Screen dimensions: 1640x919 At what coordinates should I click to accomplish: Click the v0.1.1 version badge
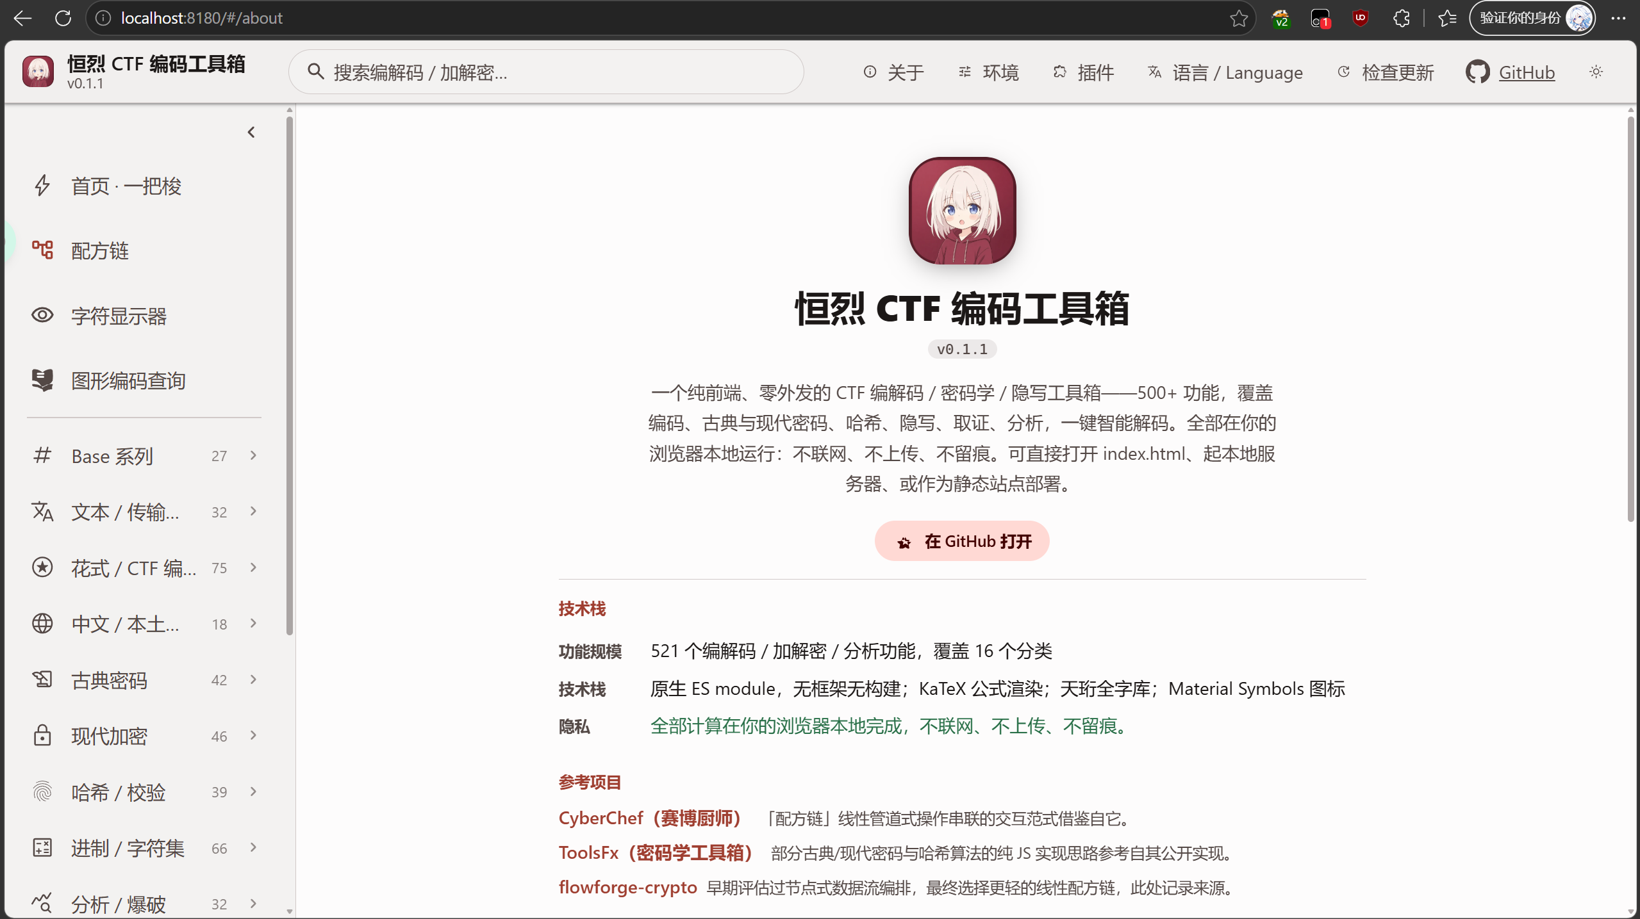click(x=962, y=349)
